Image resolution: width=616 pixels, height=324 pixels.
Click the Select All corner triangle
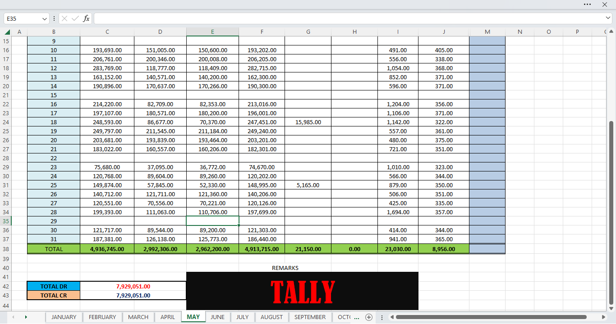tap(7, 32)
